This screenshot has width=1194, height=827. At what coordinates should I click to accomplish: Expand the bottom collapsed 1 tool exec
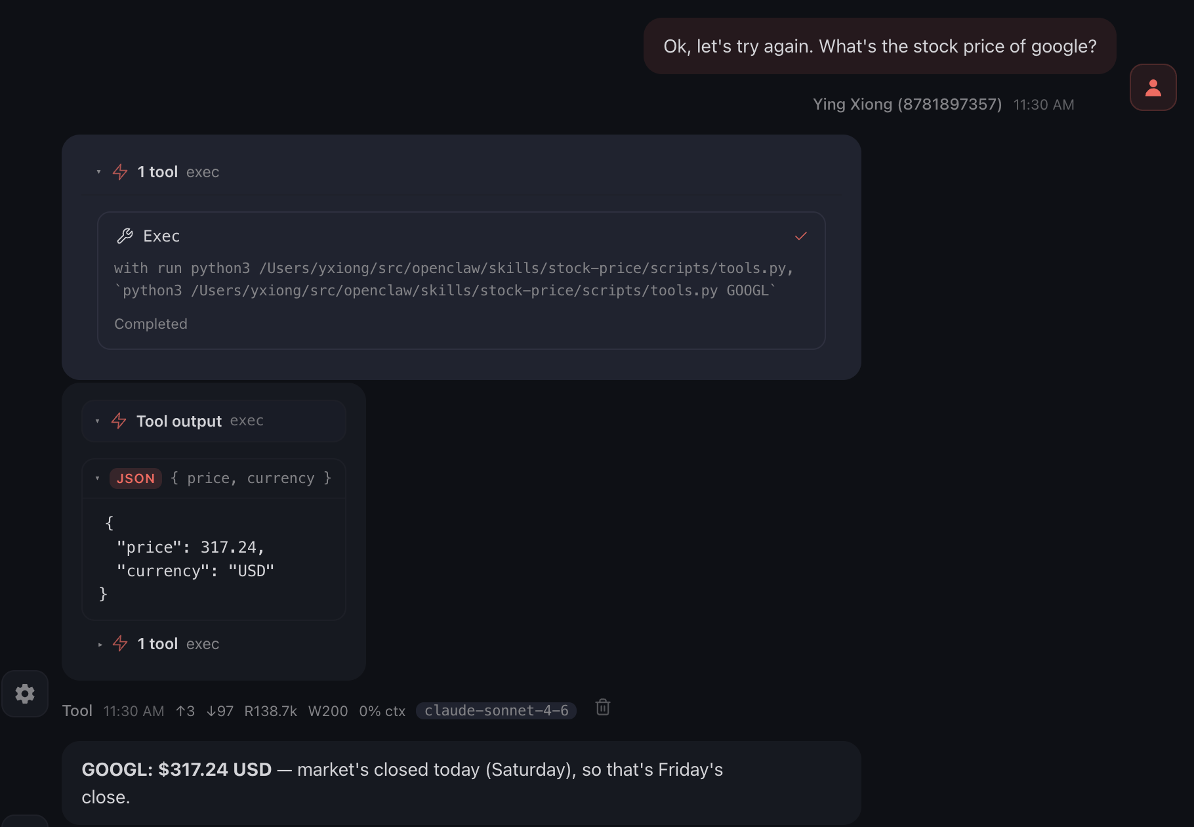(x=100, y=645)
